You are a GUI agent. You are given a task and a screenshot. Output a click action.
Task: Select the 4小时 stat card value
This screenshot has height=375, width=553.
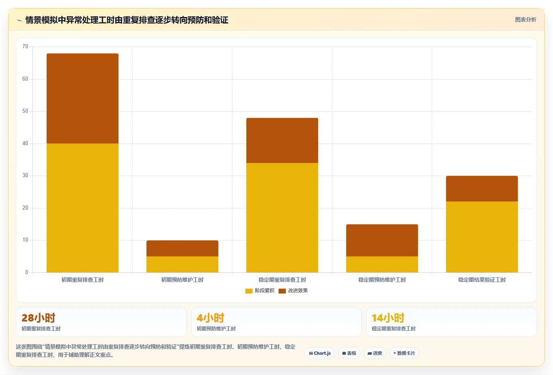click(210, 318)
